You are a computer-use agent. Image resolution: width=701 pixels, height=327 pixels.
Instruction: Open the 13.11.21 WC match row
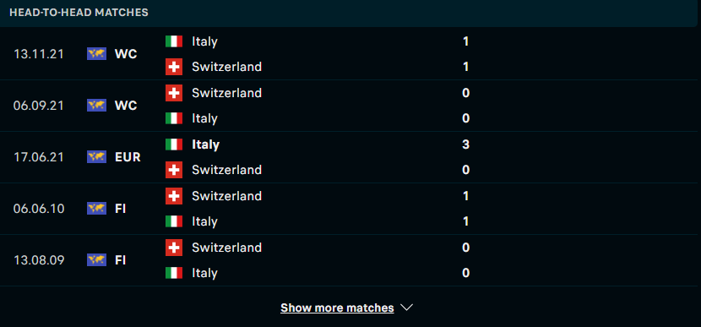point(350,54)
